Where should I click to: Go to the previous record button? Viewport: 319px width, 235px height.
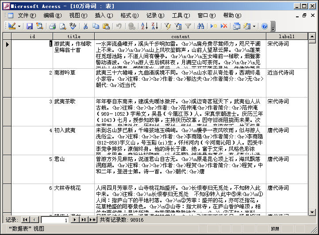(34, 220)
